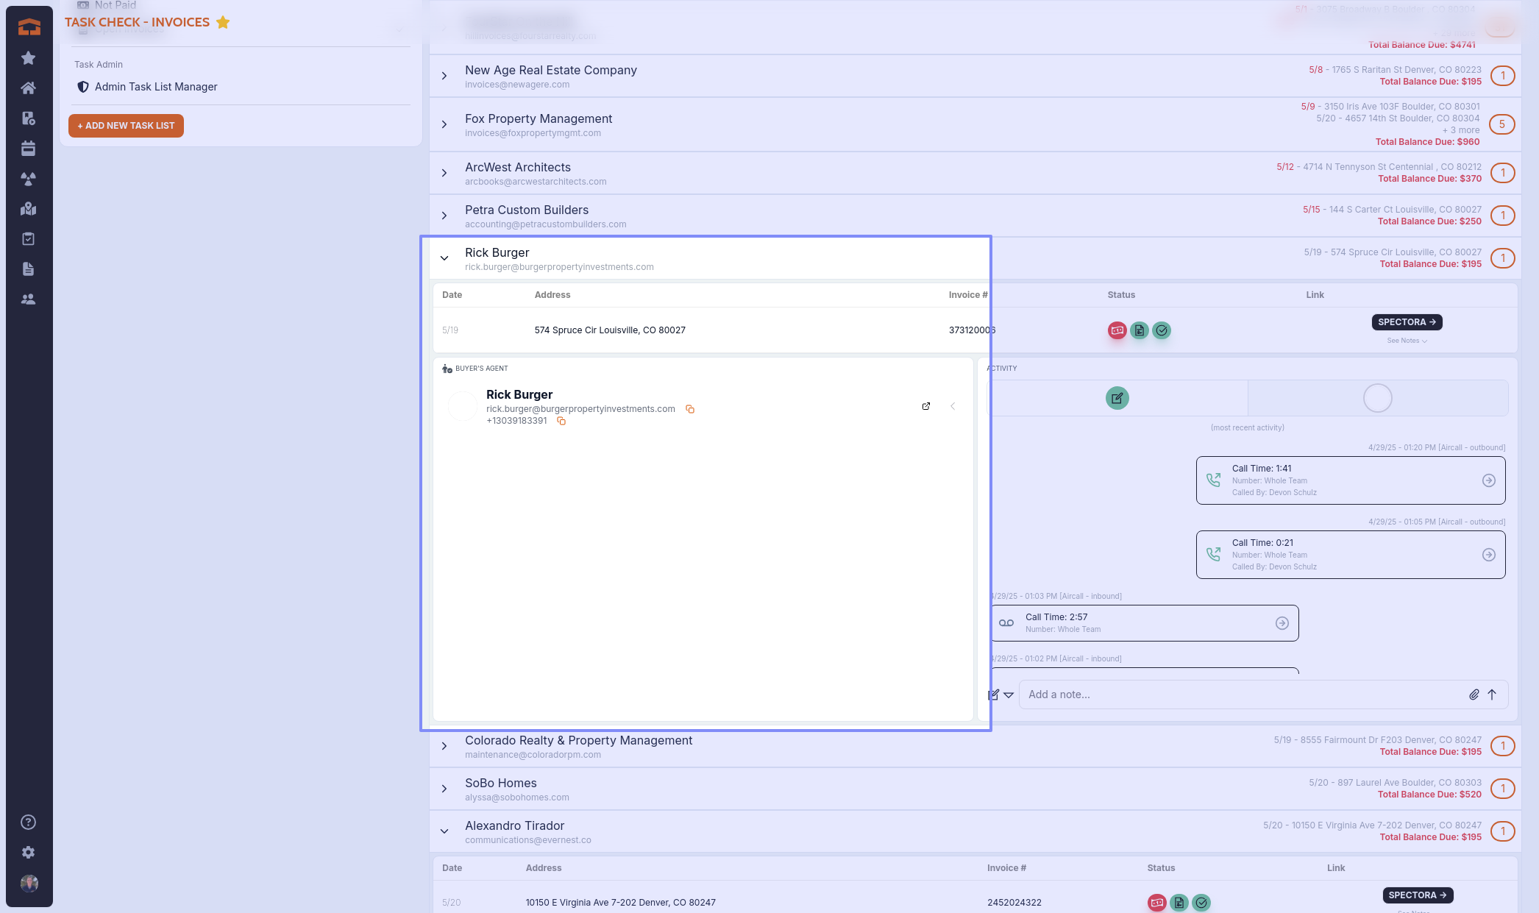Image resolution: width=1539 pixels, height=913 pixels.
Task: Click the green checkmark status icon for invoice 373120006
Action: tap(1162, 330)
